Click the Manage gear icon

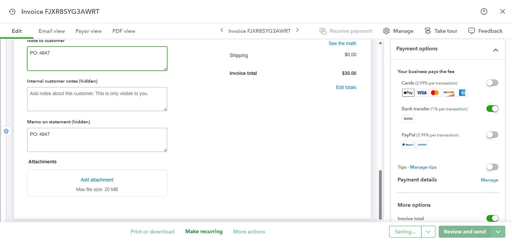(386, 31)
